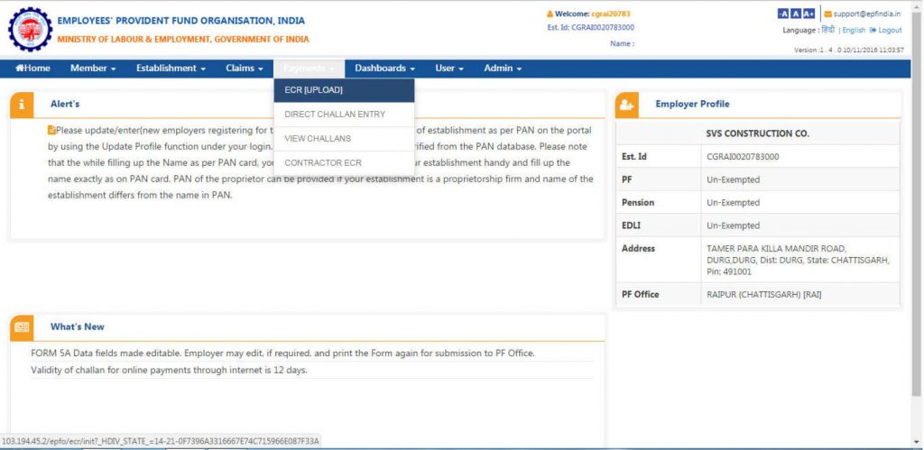924x450 pixels.
Task: Click the page vertical scrollbar
Action: tap(917, 207)
